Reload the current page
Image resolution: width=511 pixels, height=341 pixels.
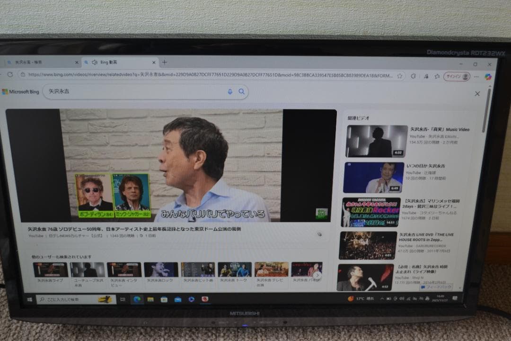(9, 75)
